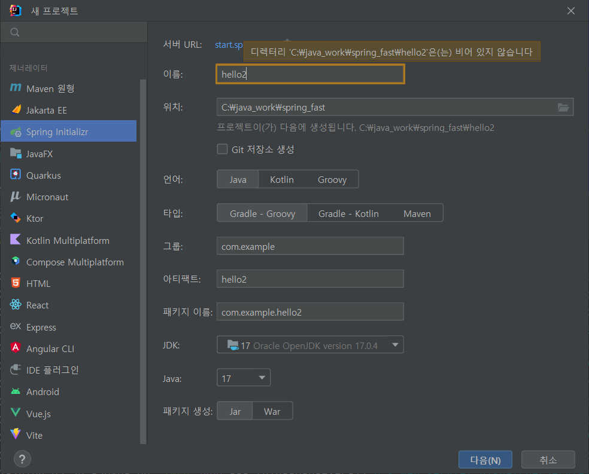This screenshot has height=474, width=589.
Task: Choose Gradle - Kotlin build type
Action: pyautogui.click(x=348, y=213)
